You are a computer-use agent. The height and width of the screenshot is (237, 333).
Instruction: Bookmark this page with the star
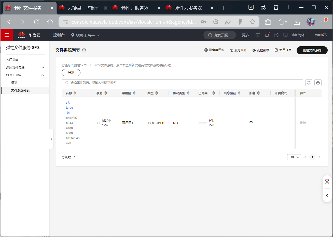tap(253, 22)
